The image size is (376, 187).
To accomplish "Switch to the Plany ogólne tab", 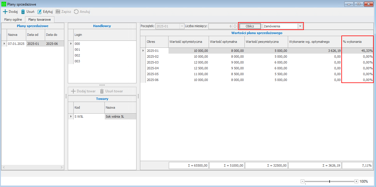I will (x=13, y=20).
